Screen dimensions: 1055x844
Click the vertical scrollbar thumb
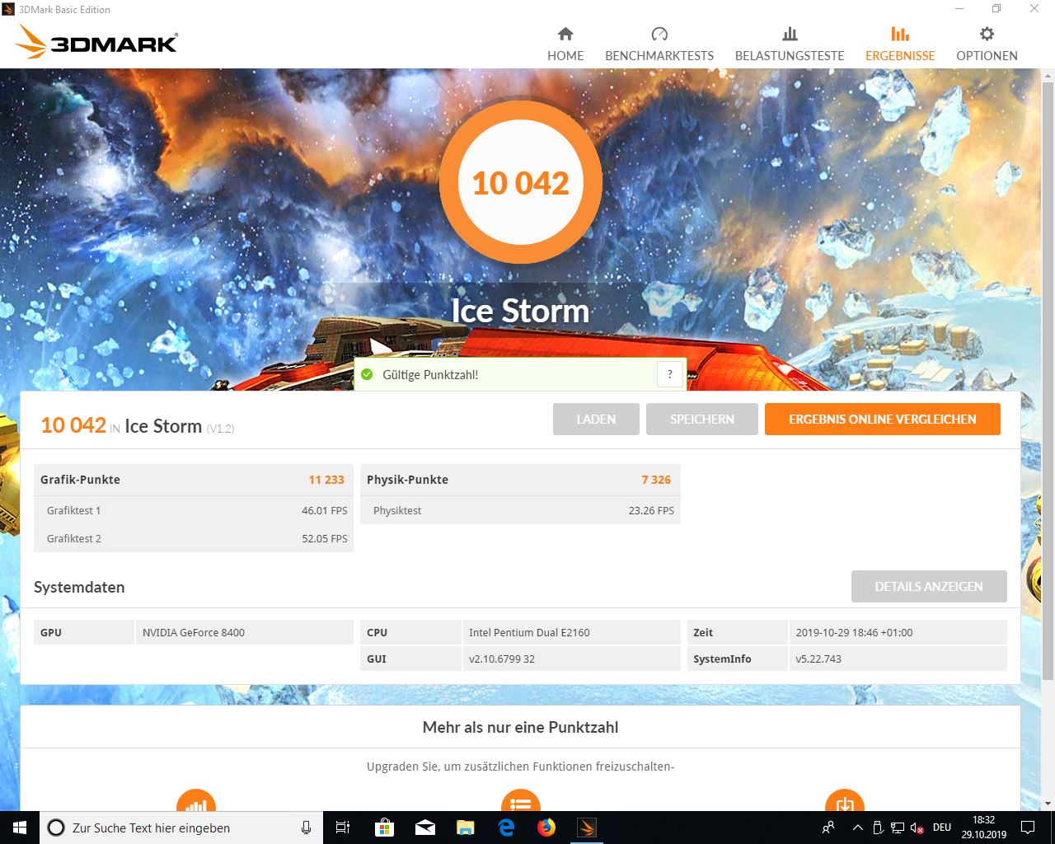(1048, 379)
